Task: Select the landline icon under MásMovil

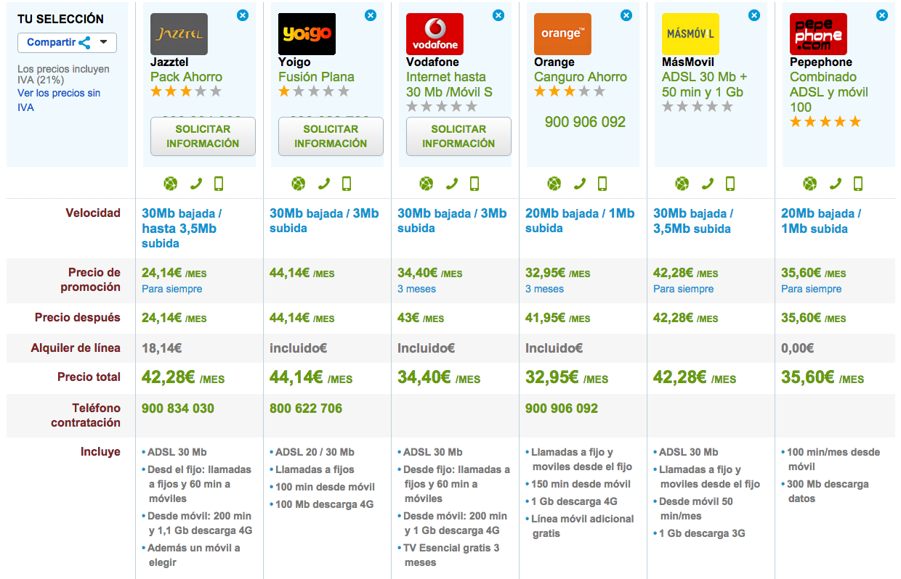Action: click(x=707, y=184)
